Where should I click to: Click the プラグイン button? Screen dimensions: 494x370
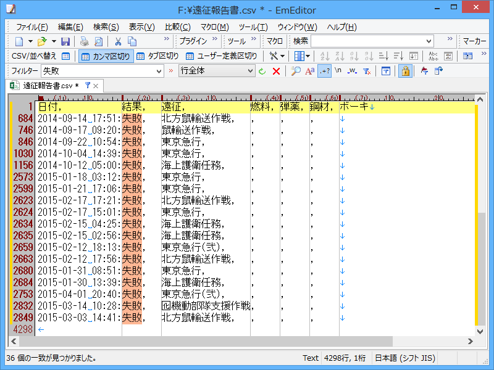point(195,41)
